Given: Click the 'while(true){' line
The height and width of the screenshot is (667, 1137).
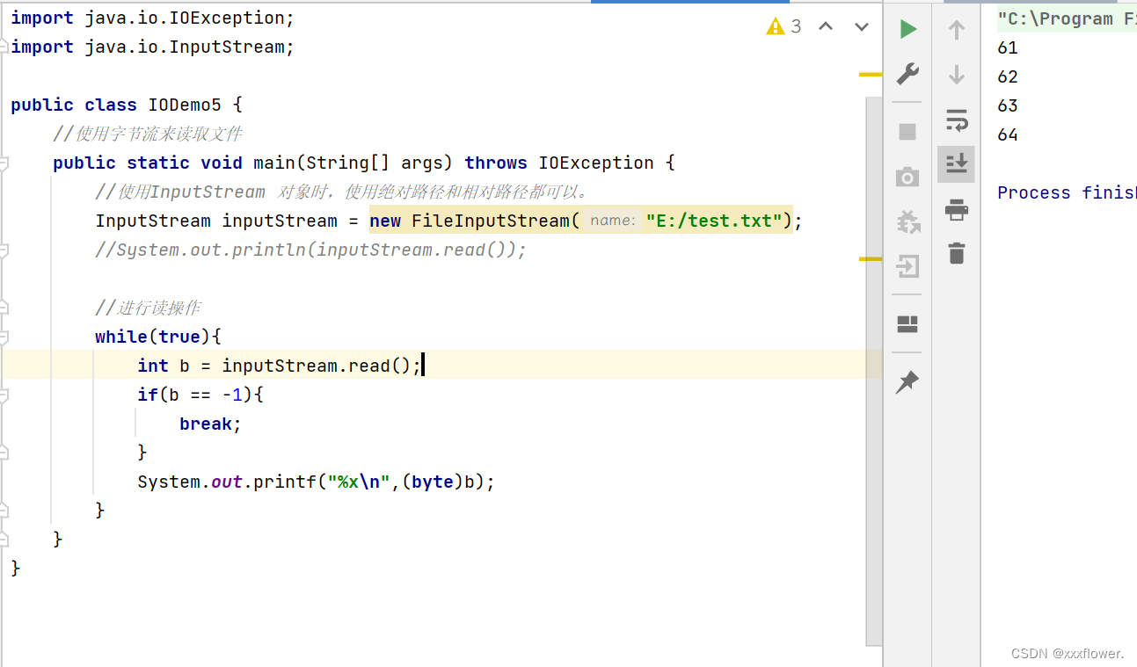Looking at the screenshot, I should [x=158, y=337].
